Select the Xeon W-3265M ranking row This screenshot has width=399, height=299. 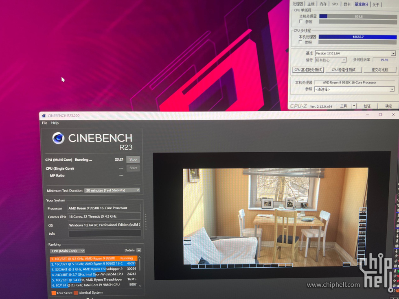(94, 274)
